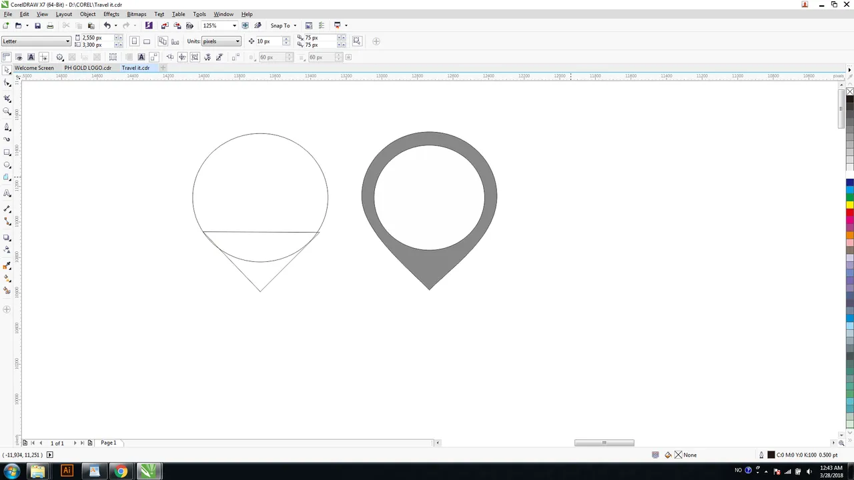Screen dimensions: 854x480
Task: Open the Snap To dropdown
Action: (284, 25)
